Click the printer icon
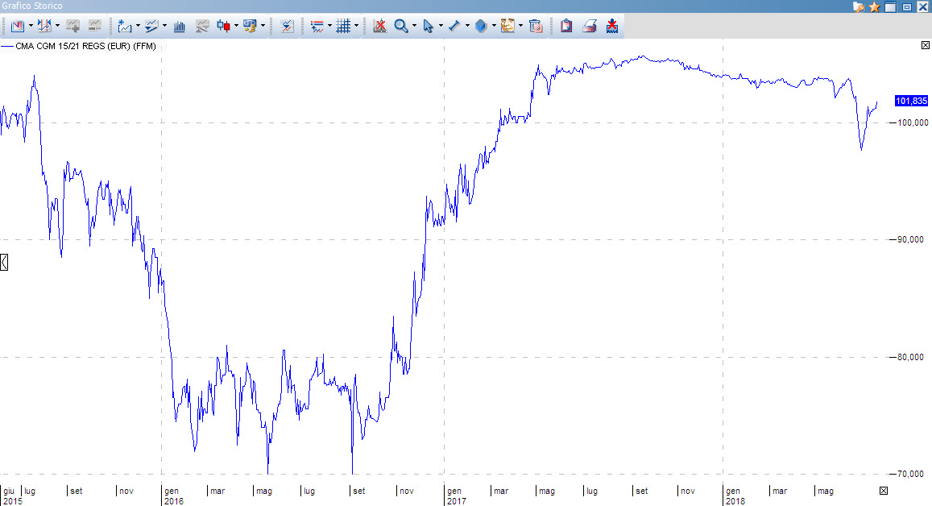The image size is (932, 506). click(x=589, y=26)
